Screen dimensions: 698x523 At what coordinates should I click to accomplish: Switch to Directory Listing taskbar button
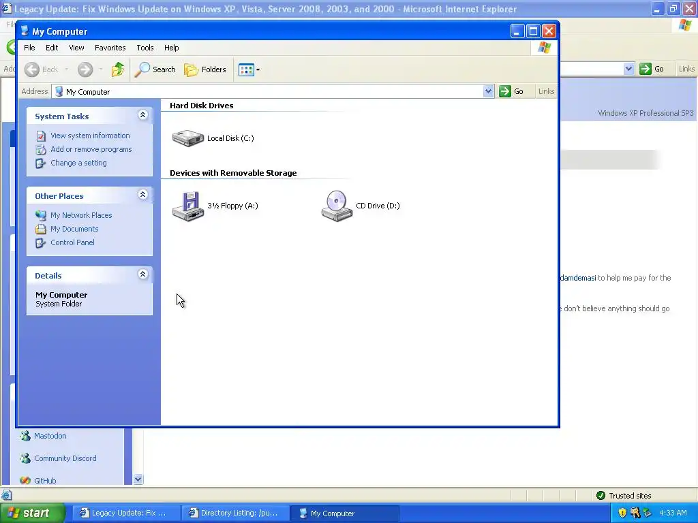coord(235,513)
